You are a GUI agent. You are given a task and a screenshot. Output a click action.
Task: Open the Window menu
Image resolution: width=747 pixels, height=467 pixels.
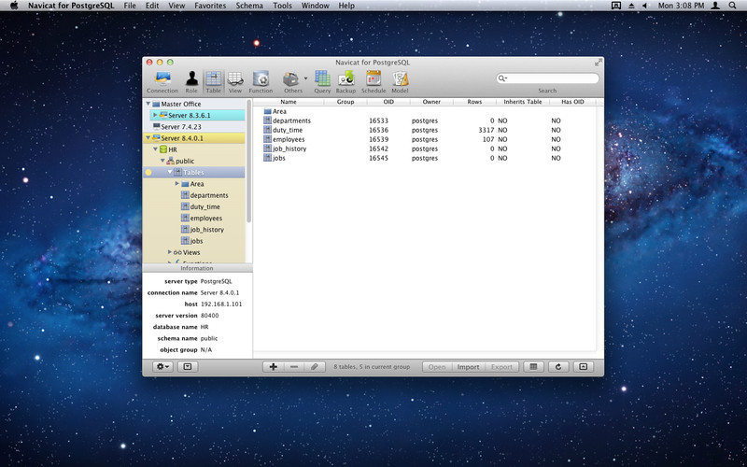tap(315, 6)
